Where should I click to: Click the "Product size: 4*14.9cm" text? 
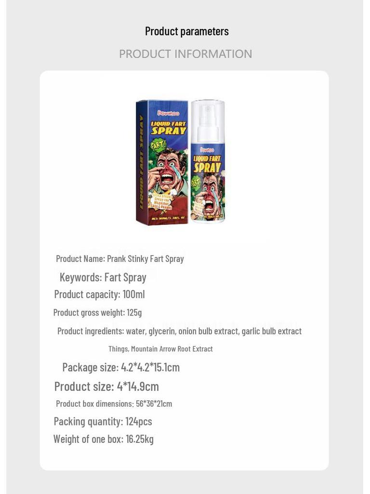(x=106, y=386)
